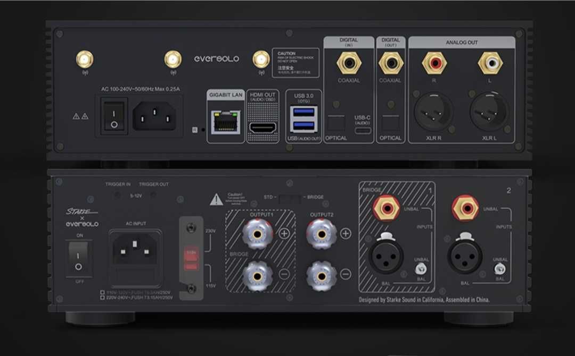
Task: Flip channel 1 UNBAL/BAL toggle switch
Action: (420, 269)
